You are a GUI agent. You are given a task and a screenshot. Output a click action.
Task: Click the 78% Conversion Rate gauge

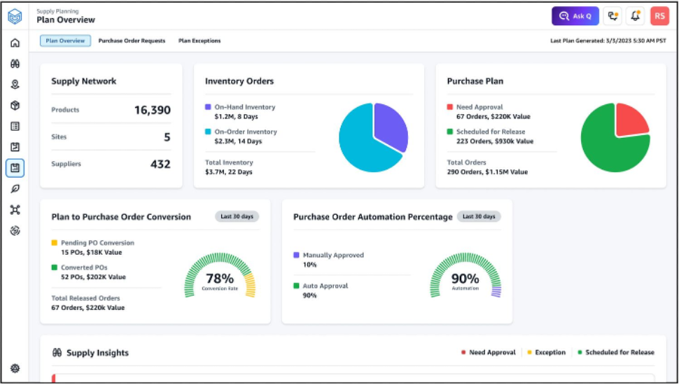220,276
